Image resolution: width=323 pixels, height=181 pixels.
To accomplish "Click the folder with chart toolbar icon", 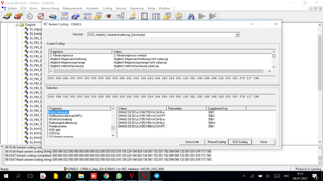I will point(98,16).
